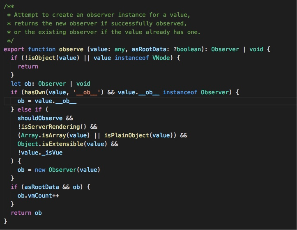Click 'new Observer(value)' constructor

pyautogui.click(x=67, y=170)
